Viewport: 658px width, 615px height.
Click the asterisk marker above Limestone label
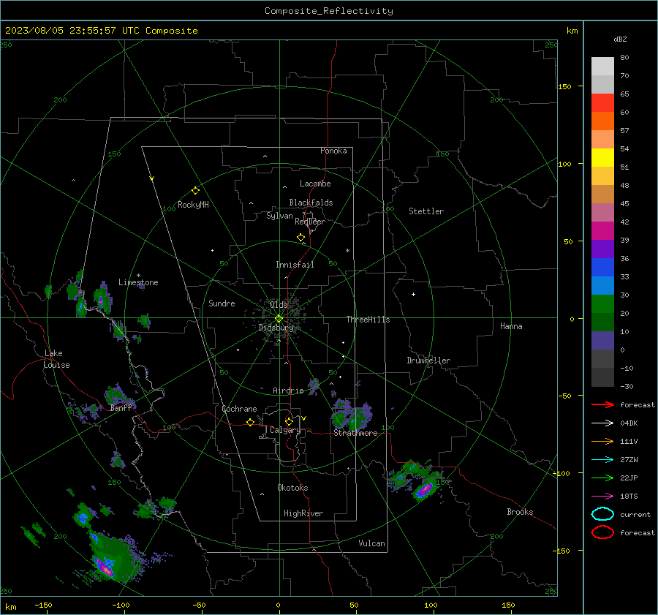click(138, 276)
